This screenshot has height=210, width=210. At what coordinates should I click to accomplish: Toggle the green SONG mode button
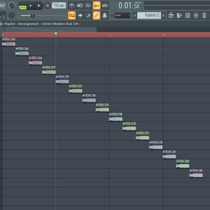(23, 8)
